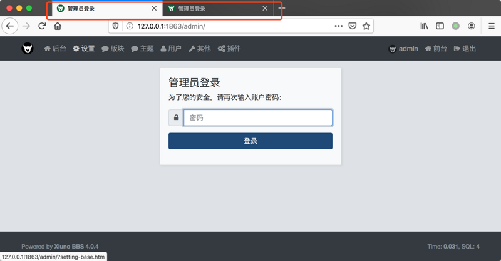Open the browser home page
This screenshot has width=501, height=261.
(x=58, y=26)
